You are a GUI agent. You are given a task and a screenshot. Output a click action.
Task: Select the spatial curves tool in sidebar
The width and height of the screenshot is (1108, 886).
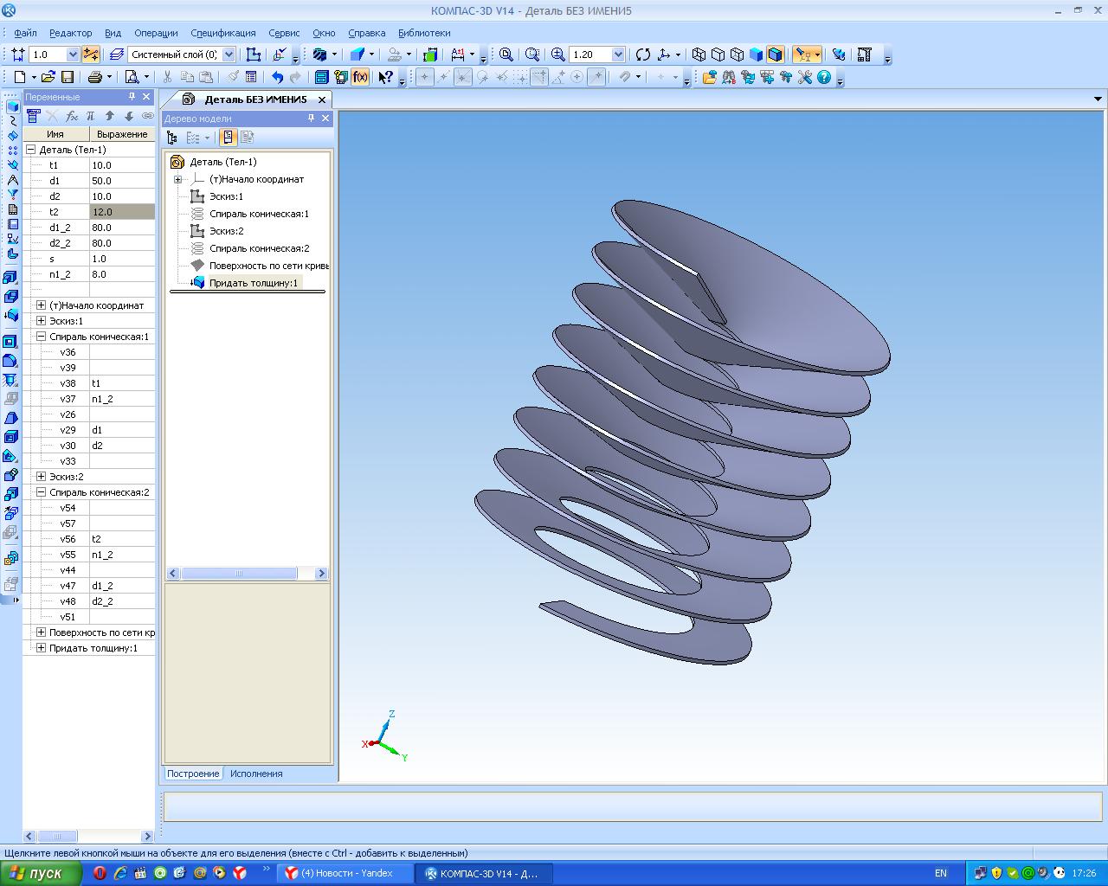point(12,121)
